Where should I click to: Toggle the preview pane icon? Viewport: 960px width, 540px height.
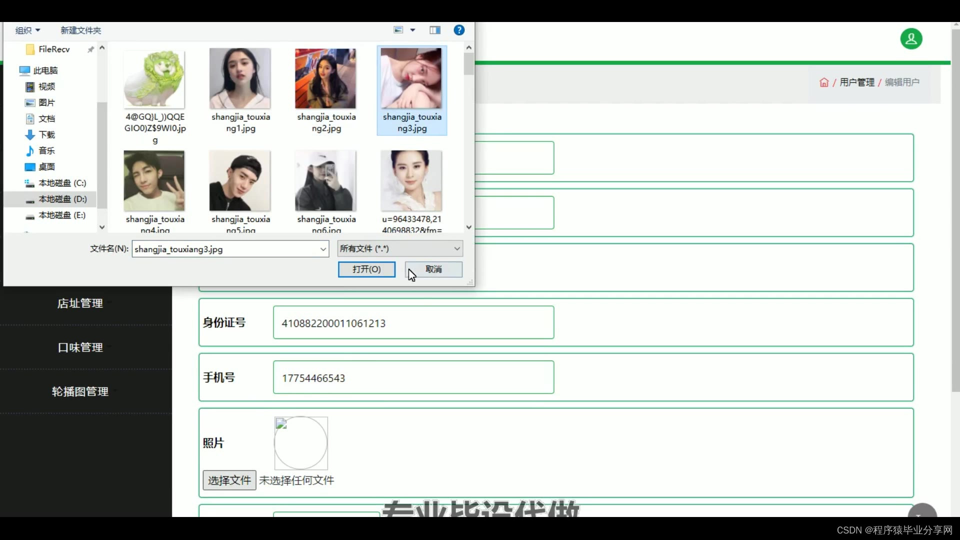coord(435,30)
